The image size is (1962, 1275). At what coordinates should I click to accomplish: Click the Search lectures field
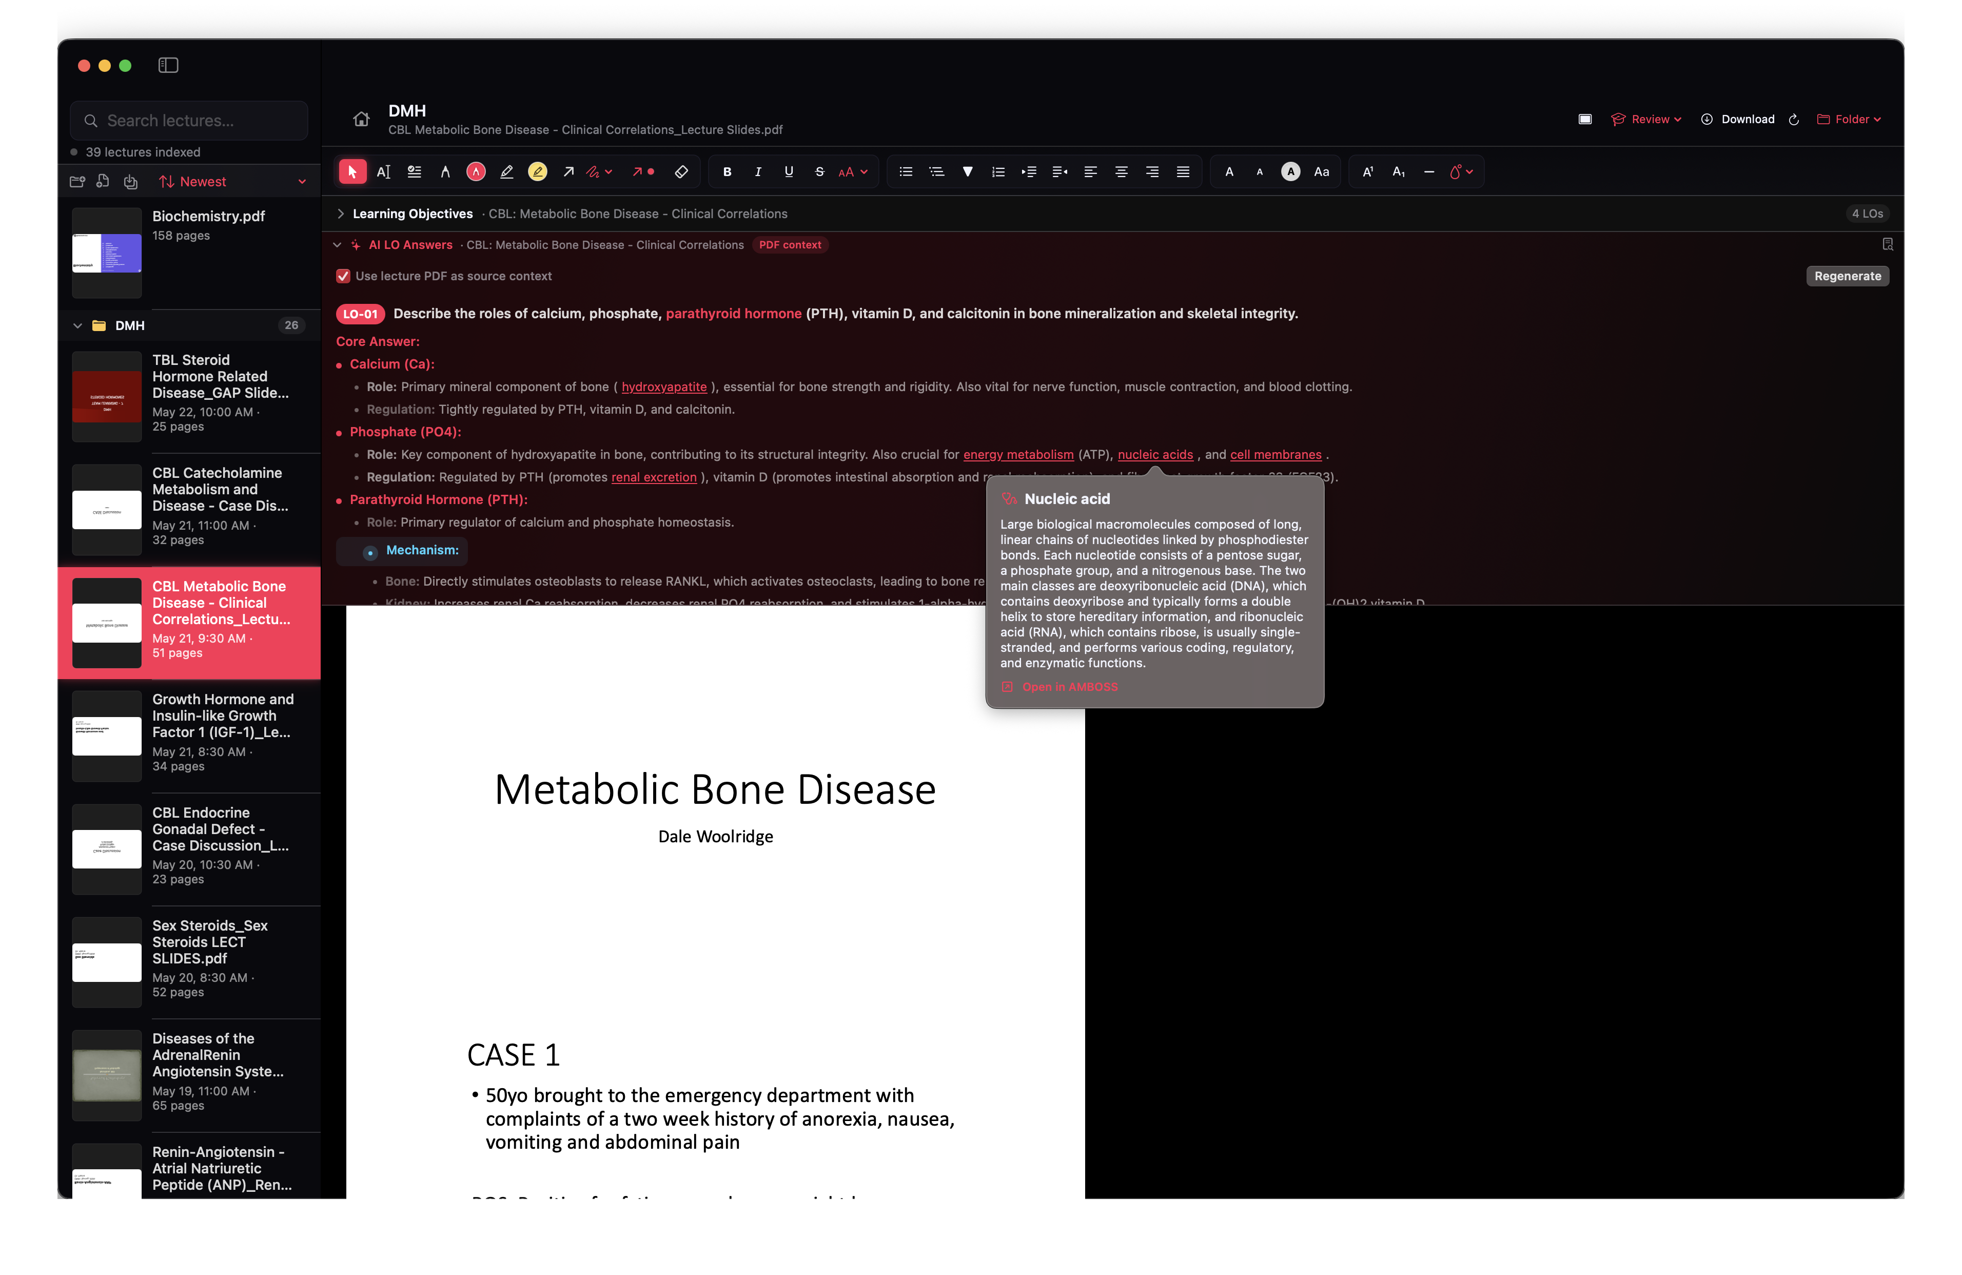[x=189, y=121]
